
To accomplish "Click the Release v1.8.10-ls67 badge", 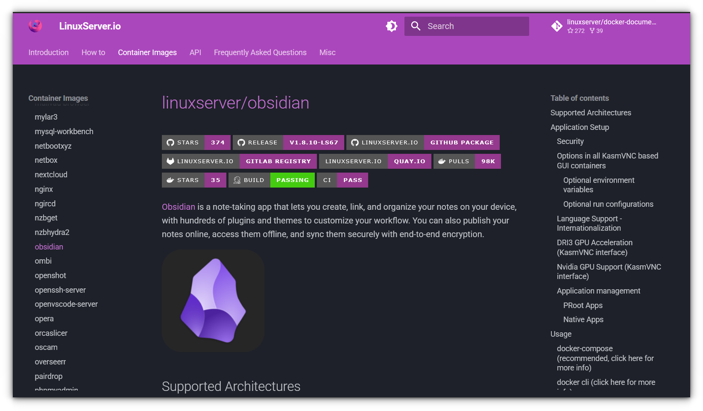I will coord(288,142).
